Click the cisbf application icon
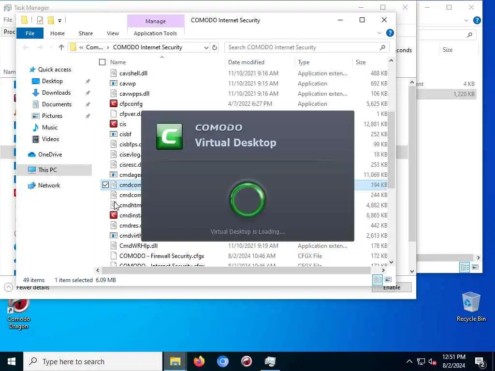 (113, 134)
